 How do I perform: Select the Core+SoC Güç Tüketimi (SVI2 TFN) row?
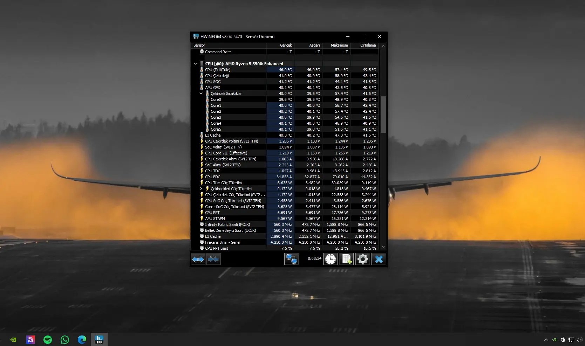285,207
